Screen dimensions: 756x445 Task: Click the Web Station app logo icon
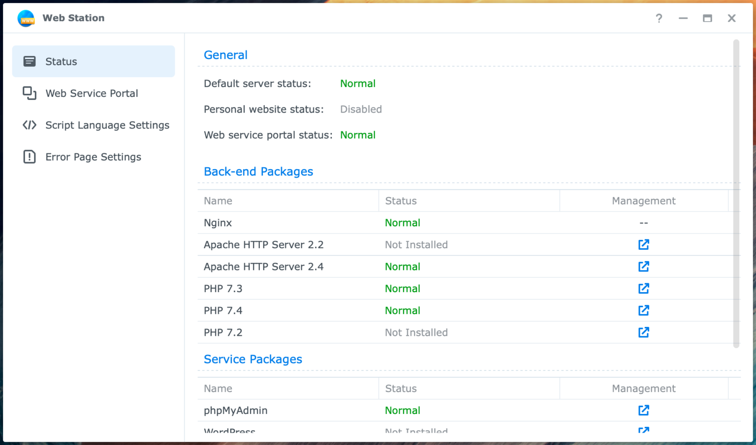[x=26, y=18]
